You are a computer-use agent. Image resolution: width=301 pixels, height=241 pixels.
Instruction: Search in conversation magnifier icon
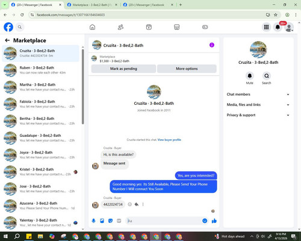(267, 76)
